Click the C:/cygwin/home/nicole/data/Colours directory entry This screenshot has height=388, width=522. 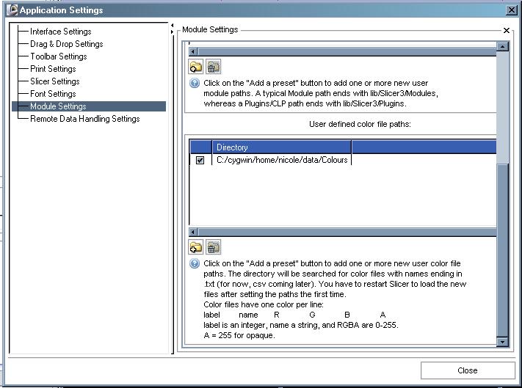pos(282,160)
